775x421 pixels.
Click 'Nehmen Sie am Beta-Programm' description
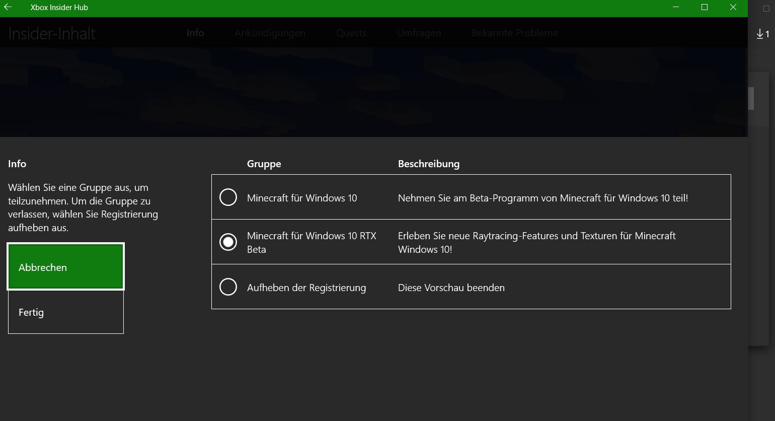point(543,198)
